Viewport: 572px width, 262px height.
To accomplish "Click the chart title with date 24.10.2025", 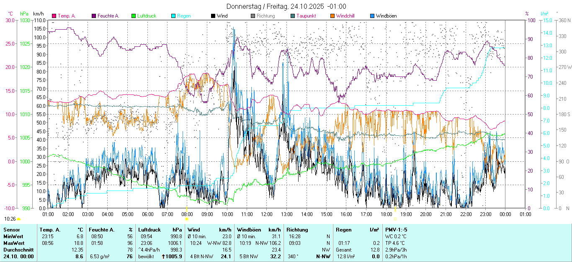I will [x=286, y=6].
